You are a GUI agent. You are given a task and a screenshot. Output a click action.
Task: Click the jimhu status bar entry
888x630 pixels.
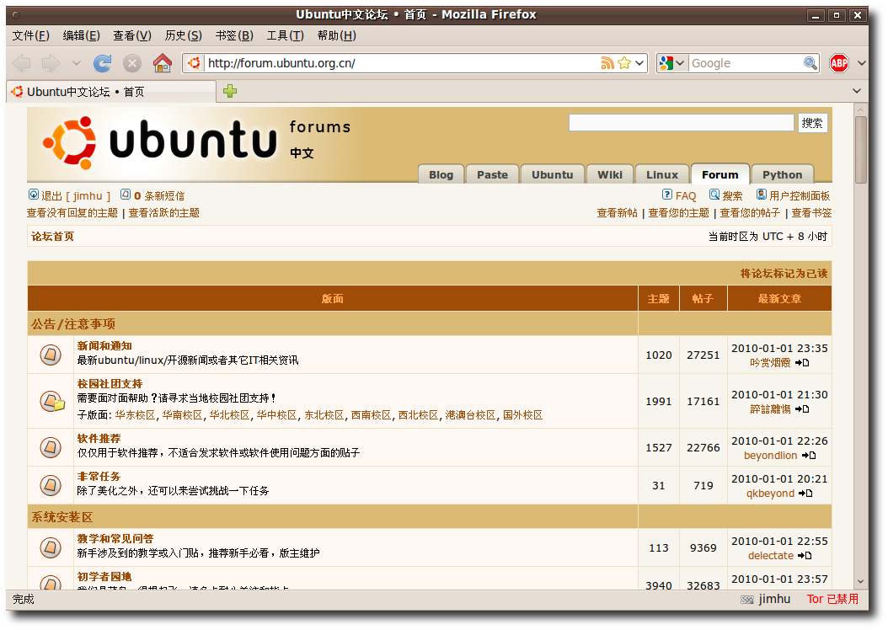point(774,599)
